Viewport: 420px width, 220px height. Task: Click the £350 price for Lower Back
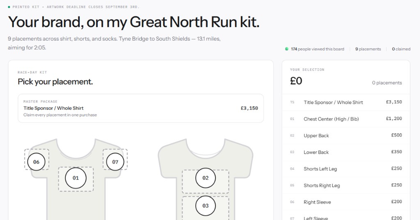pos(397,152)
